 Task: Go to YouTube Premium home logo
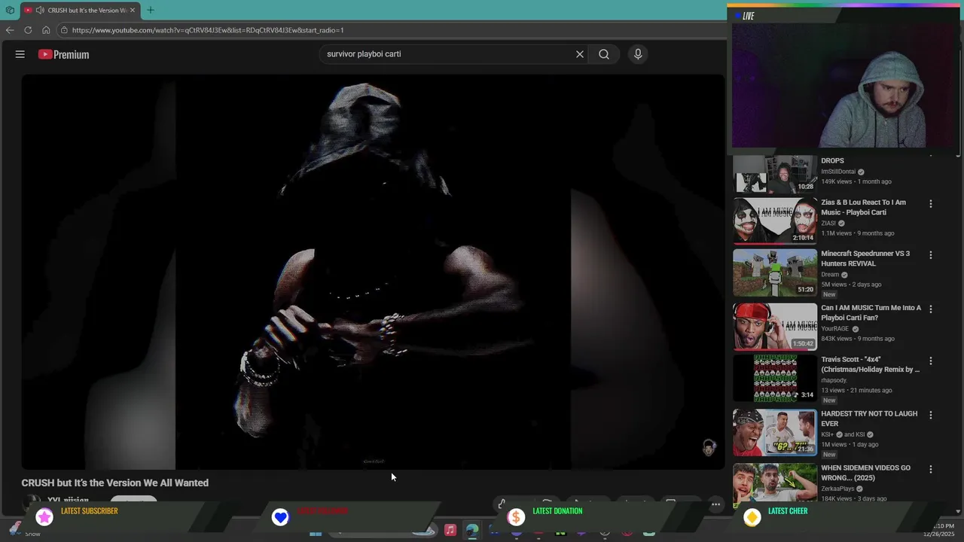63,54
